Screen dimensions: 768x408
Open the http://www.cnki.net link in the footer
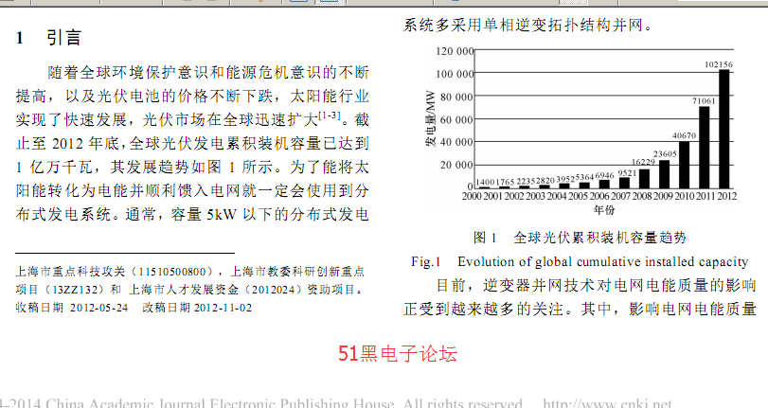point(607,403)
